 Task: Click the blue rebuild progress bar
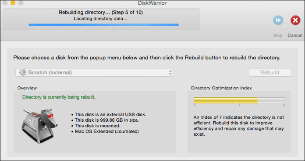click(x=103, y=25)
